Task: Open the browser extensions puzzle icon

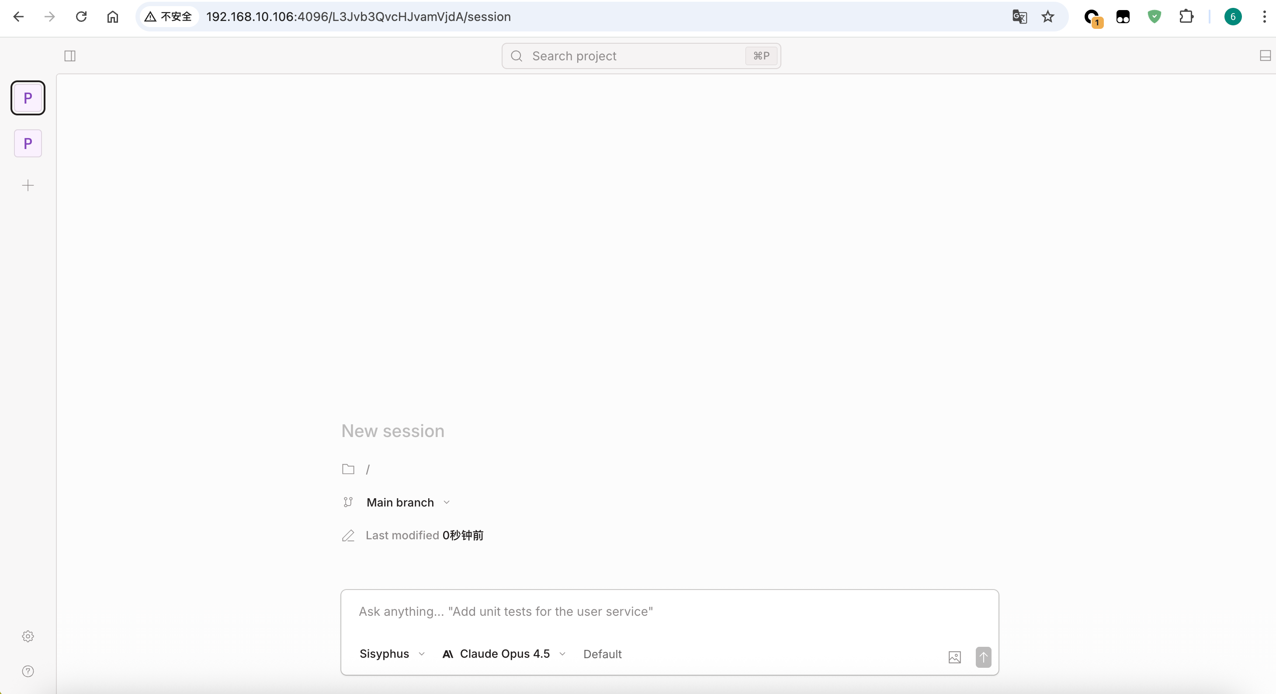Action: pos(1186,17)
